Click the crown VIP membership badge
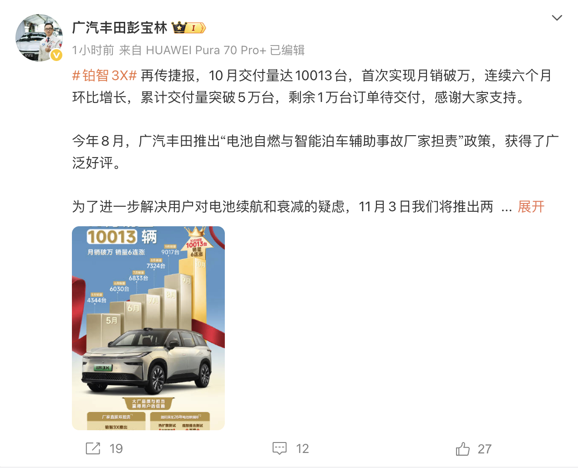Screen dimensions: 578x468 pyautogui.click(x=188, y=28)
